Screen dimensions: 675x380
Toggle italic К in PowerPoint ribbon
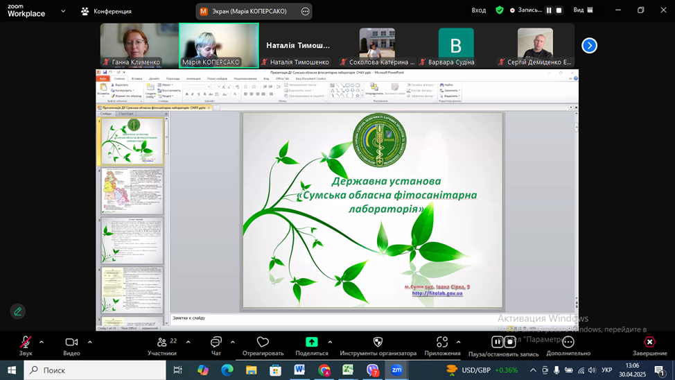point(193,94)
